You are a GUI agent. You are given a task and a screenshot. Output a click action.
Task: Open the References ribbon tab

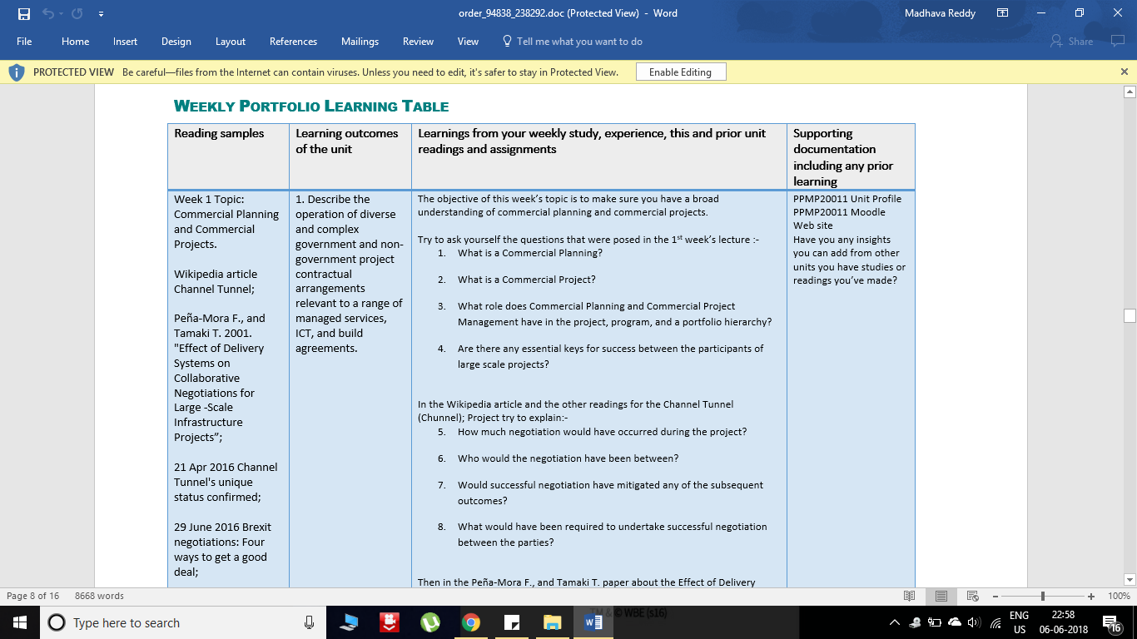[x=293, y=42]
